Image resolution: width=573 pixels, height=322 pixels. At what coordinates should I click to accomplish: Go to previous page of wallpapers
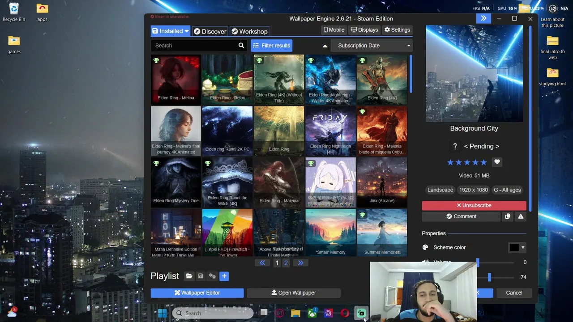click(x=262, y=263)
